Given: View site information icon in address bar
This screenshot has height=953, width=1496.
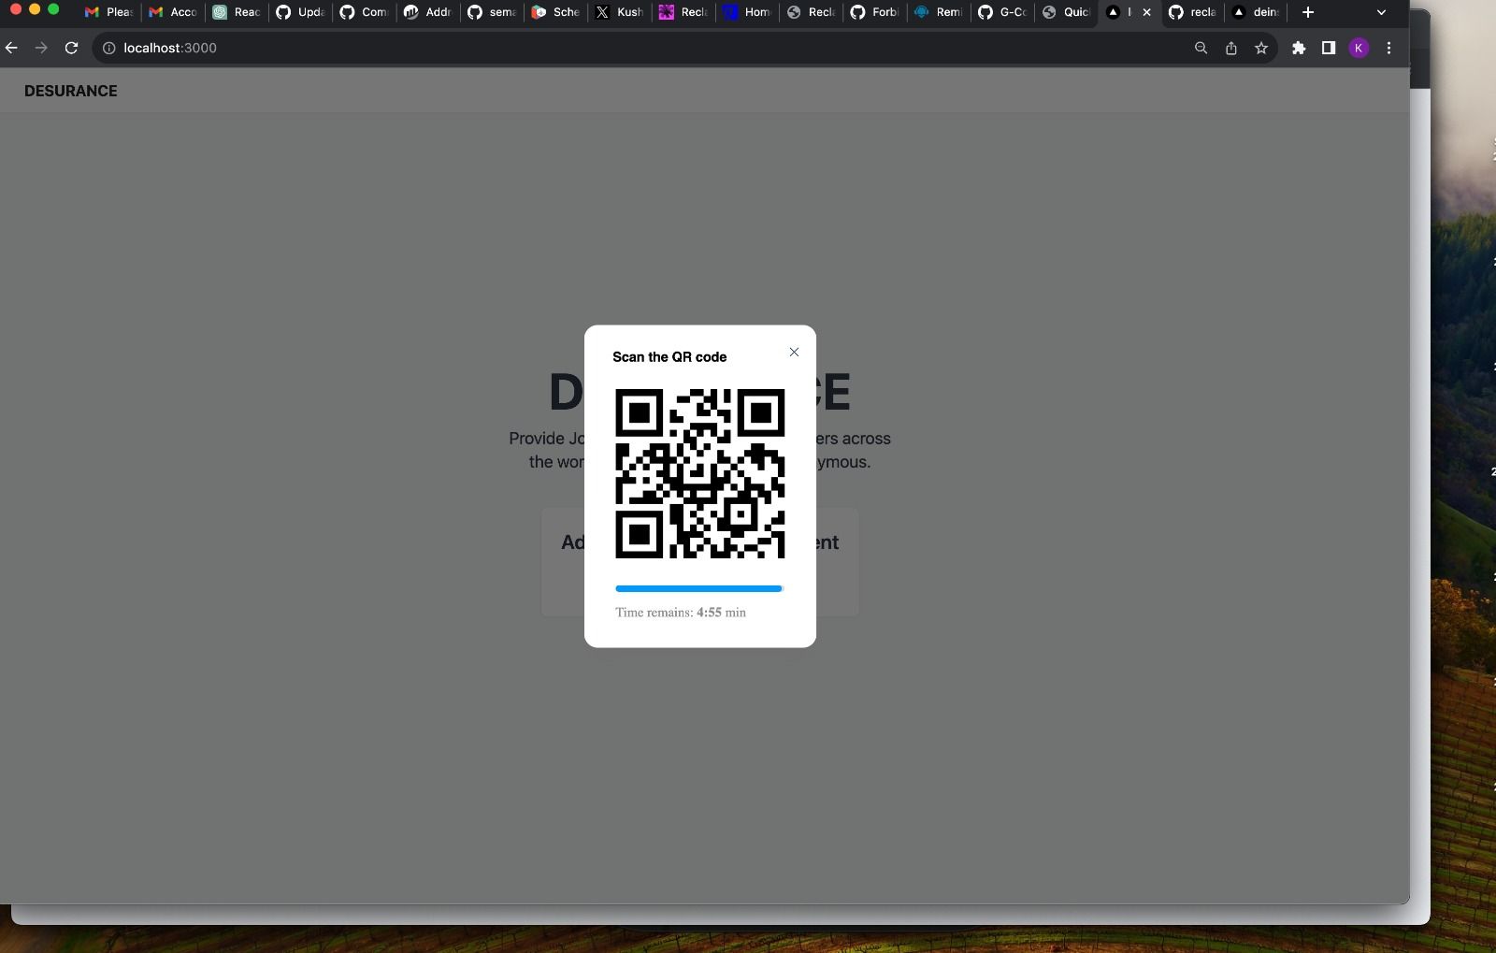Looking at the screenshot, I should pos(108,48).
